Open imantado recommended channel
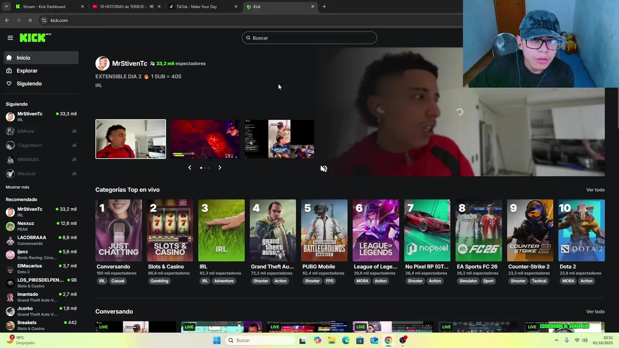Screen dimensions: 619x348 (41, 297)
